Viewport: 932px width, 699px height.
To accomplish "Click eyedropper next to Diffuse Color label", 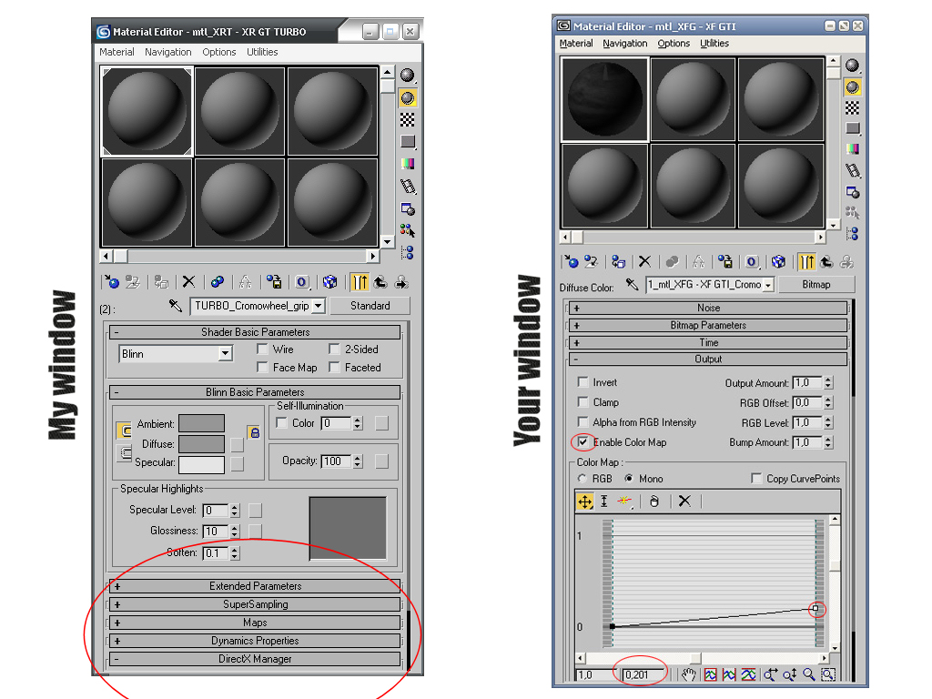I will pos(632,285).
